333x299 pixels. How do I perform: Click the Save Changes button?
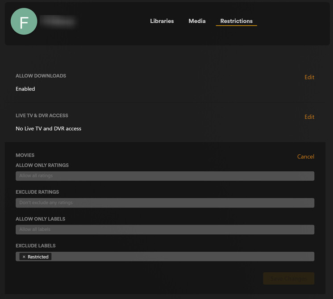click(289, 278)
